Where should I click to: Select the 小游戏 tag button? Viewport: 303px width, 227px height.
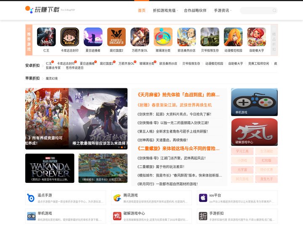(x=242, y=161)
